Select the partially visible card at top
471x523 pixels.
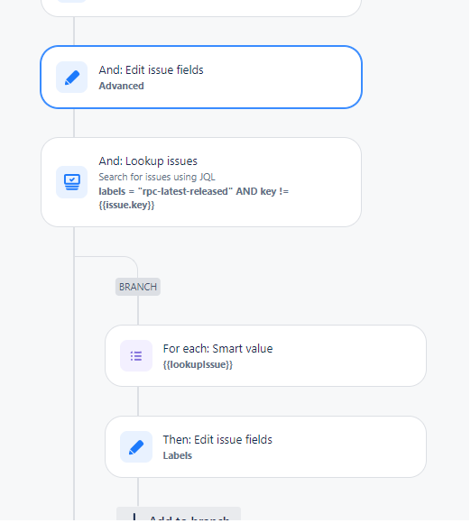201,8
